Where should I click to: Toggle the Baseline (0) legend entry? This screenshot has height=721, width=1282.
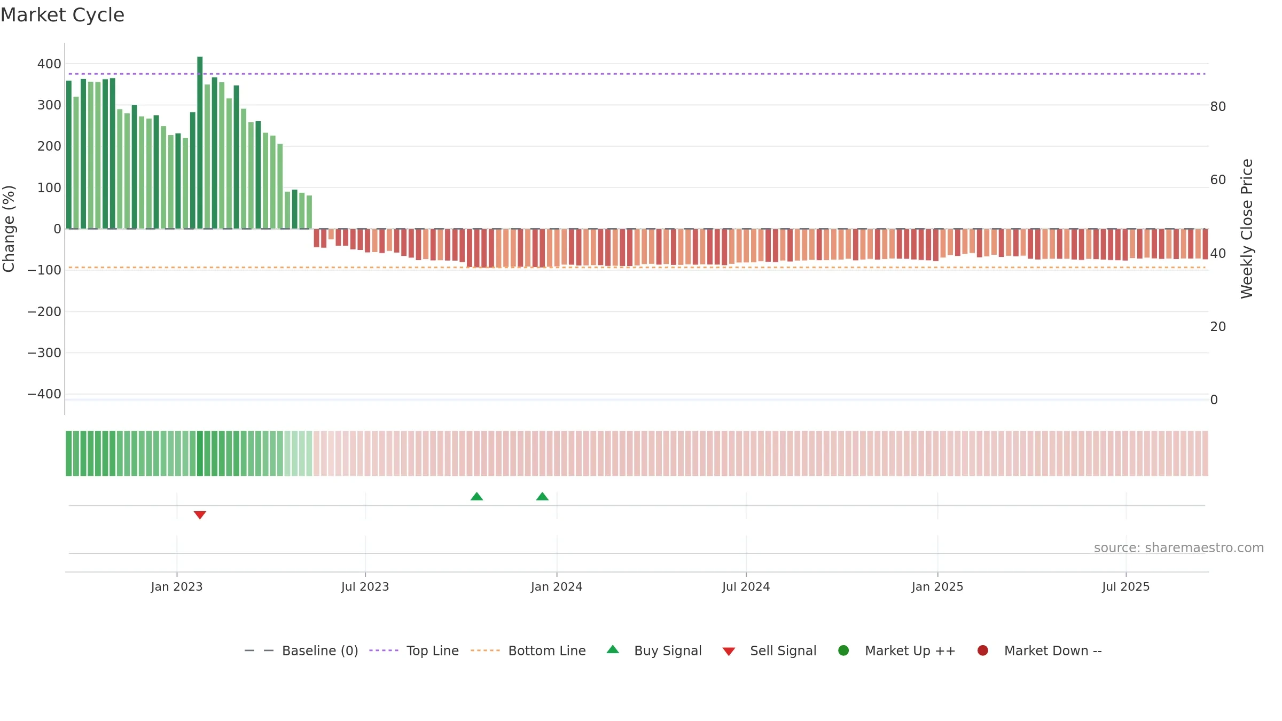click(x=301, y=651)
